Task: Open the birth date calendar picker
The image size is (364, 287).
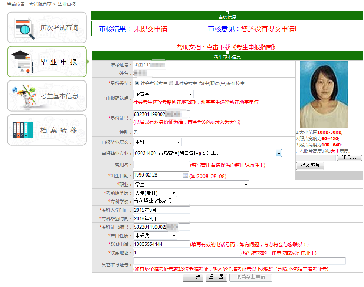Action: pos(186,175)
